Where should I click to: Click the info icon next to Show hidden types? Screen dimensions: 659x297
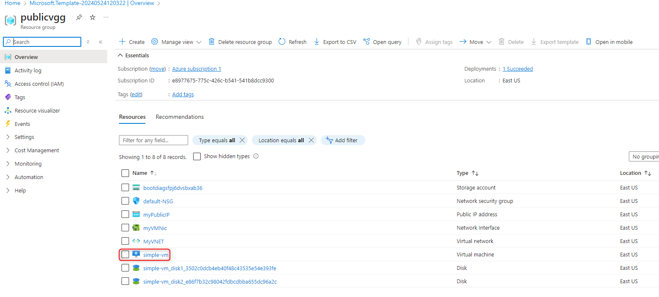pyautogui.click(x=256, y=156)
